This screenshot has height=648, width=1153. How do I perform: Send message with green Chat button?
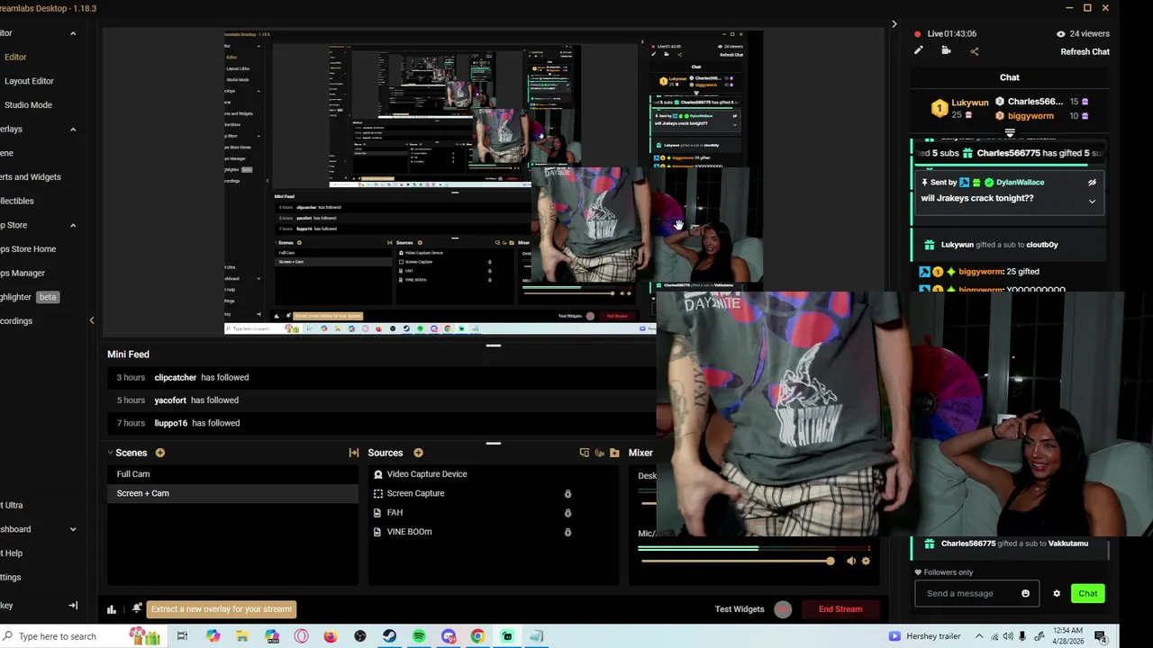1088,593
